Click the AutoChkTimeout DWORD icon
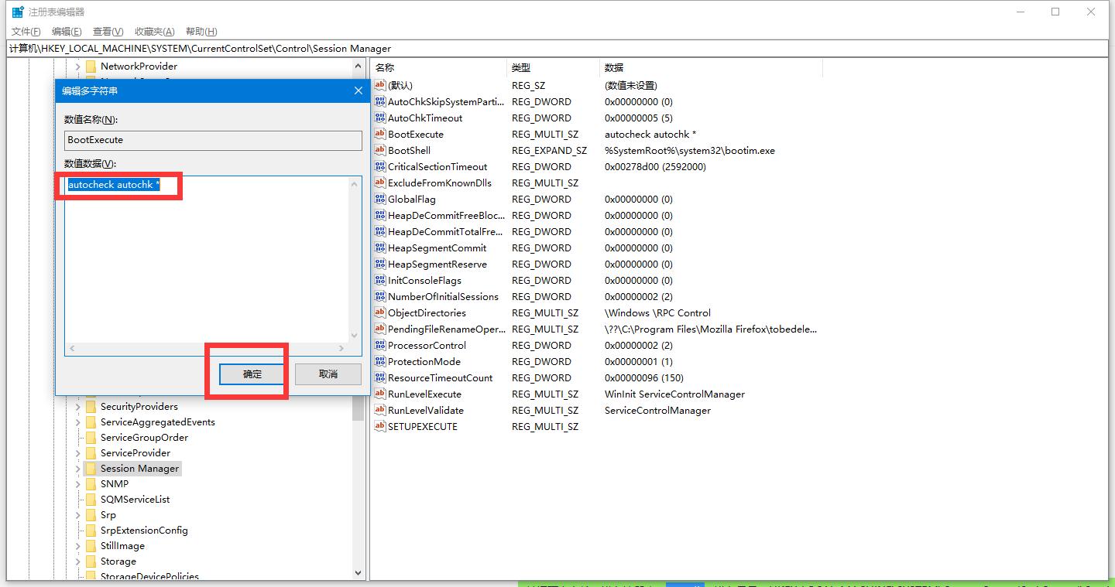 click(x=379, y=118)
